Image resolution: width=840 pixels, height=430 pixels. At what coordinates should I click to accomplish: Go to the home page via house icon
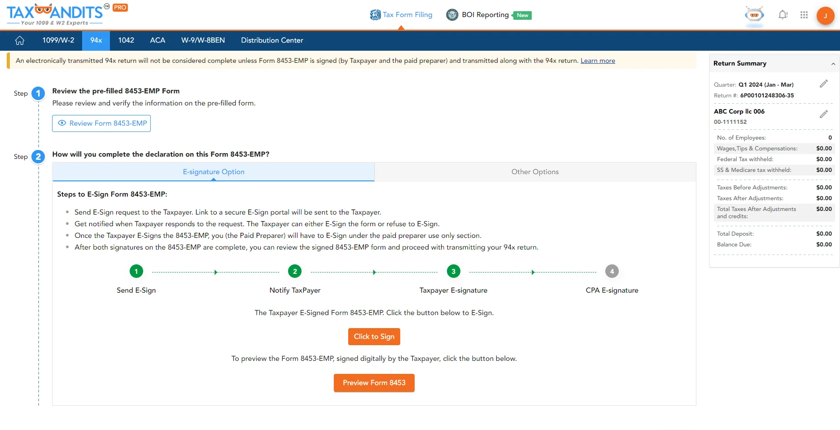click(19, 40)
